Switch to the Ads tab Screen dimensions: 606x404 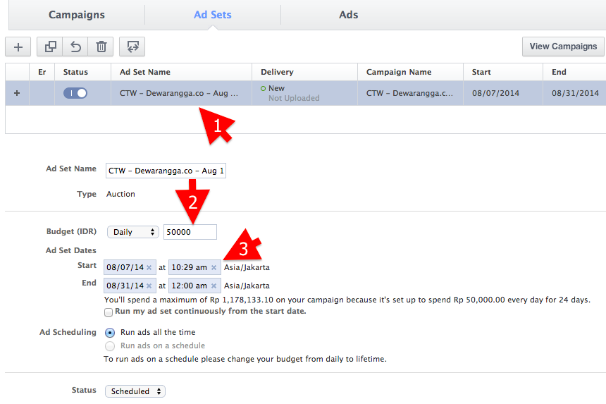[x=348, y=15]
